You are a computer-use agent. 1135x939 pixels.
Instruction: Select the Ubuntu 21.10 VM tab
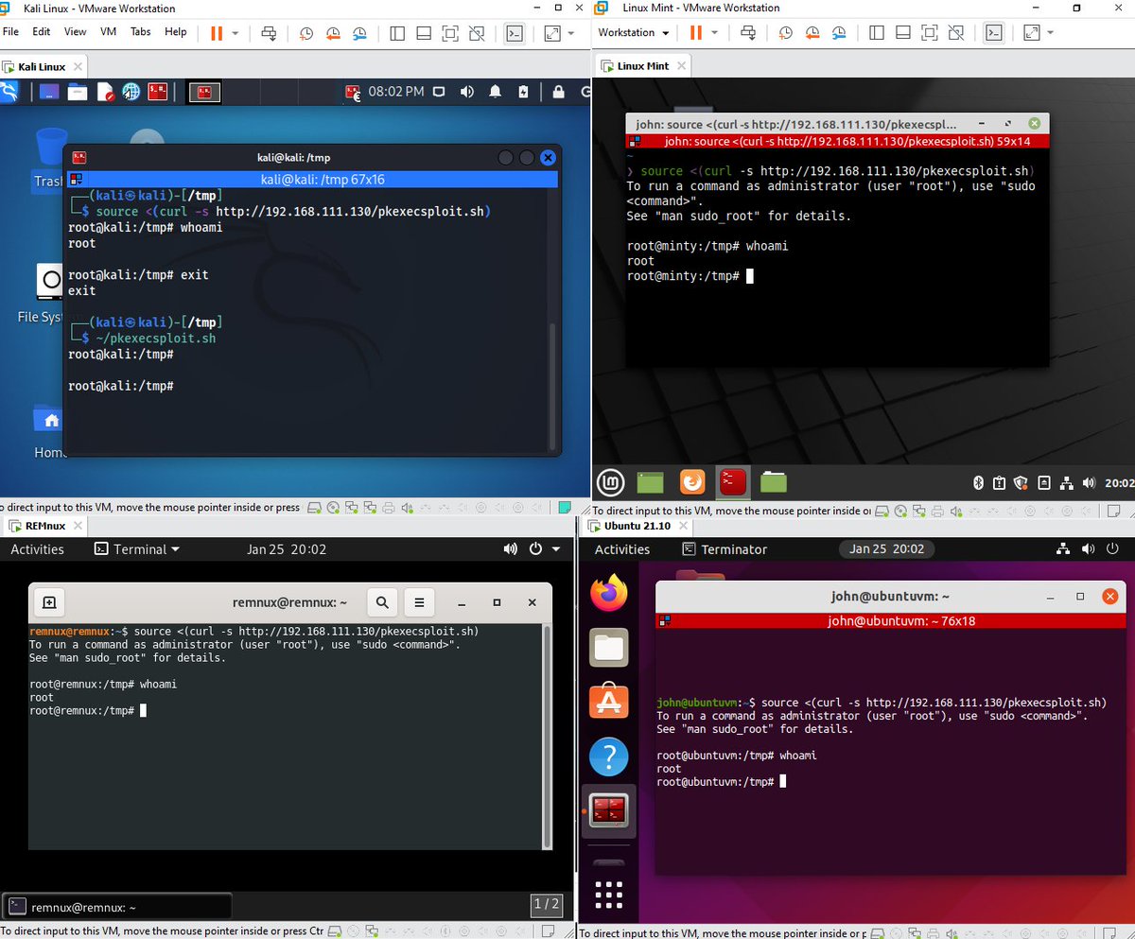(637, 526)
